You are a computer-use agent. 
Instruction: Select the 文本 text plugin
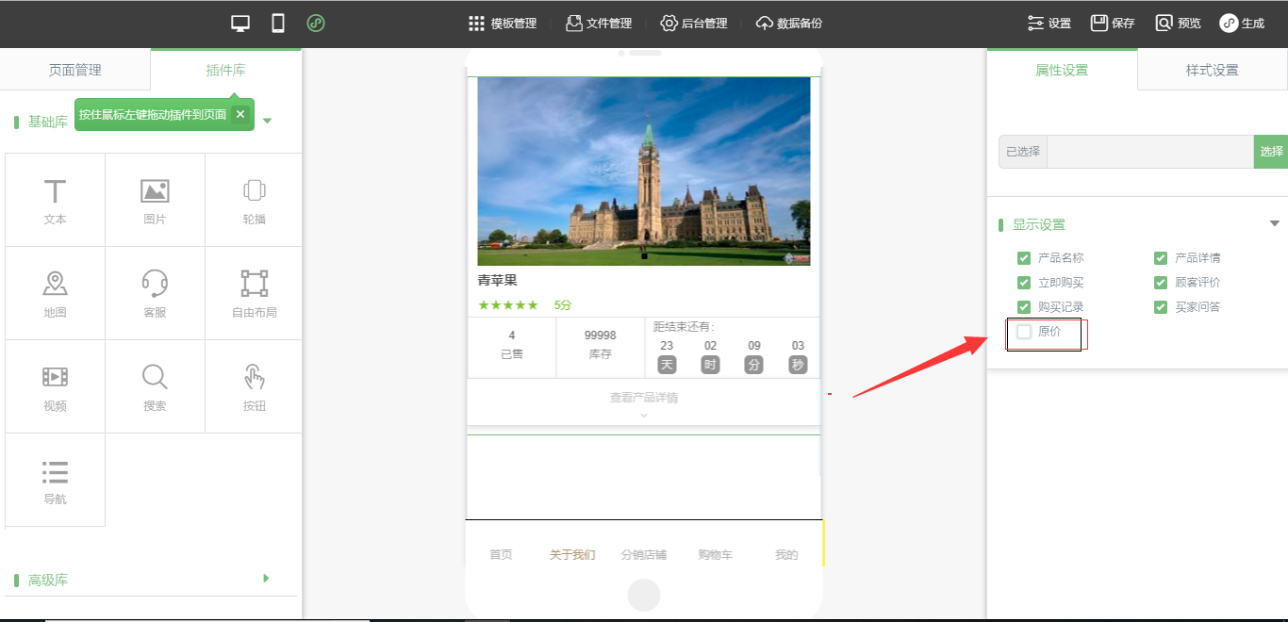(x=55, y=200)
